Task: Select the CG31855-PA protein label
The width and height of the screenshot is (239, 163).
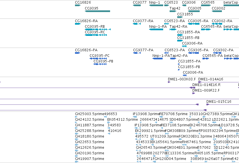Action: pos(189,61)
